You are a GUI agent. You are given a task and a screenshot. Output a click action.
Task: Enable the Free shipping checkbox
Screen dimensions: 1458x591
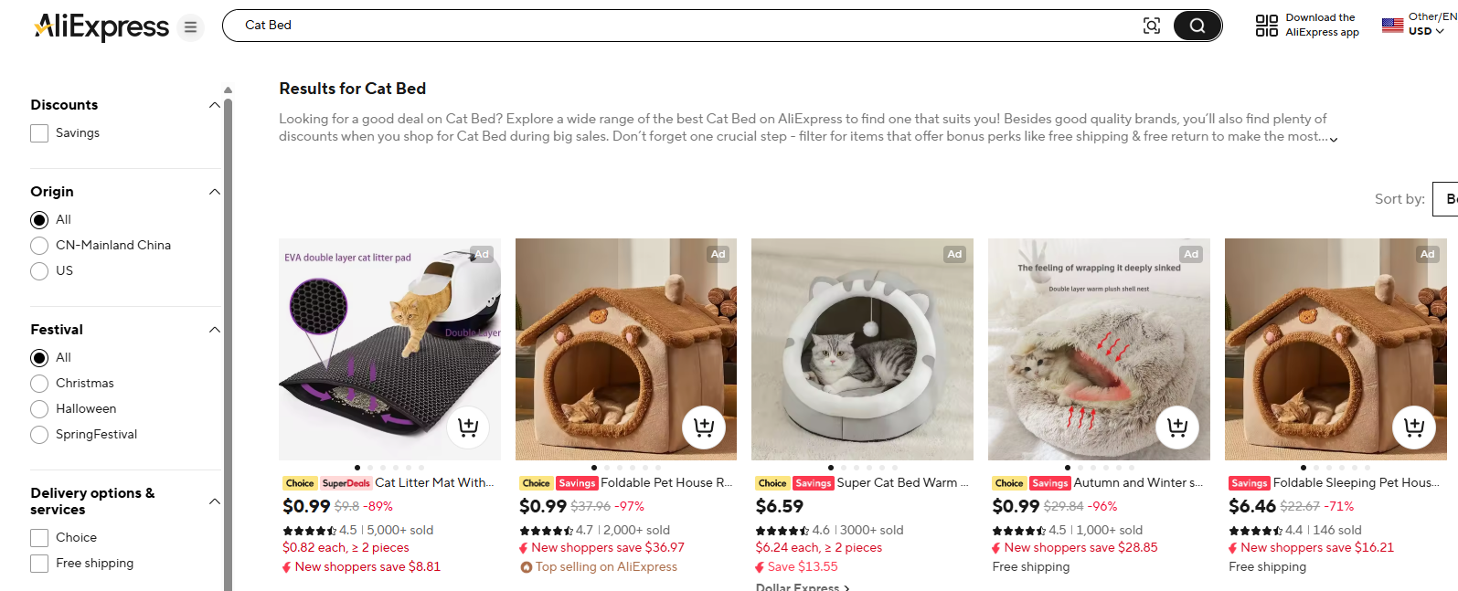38,563
